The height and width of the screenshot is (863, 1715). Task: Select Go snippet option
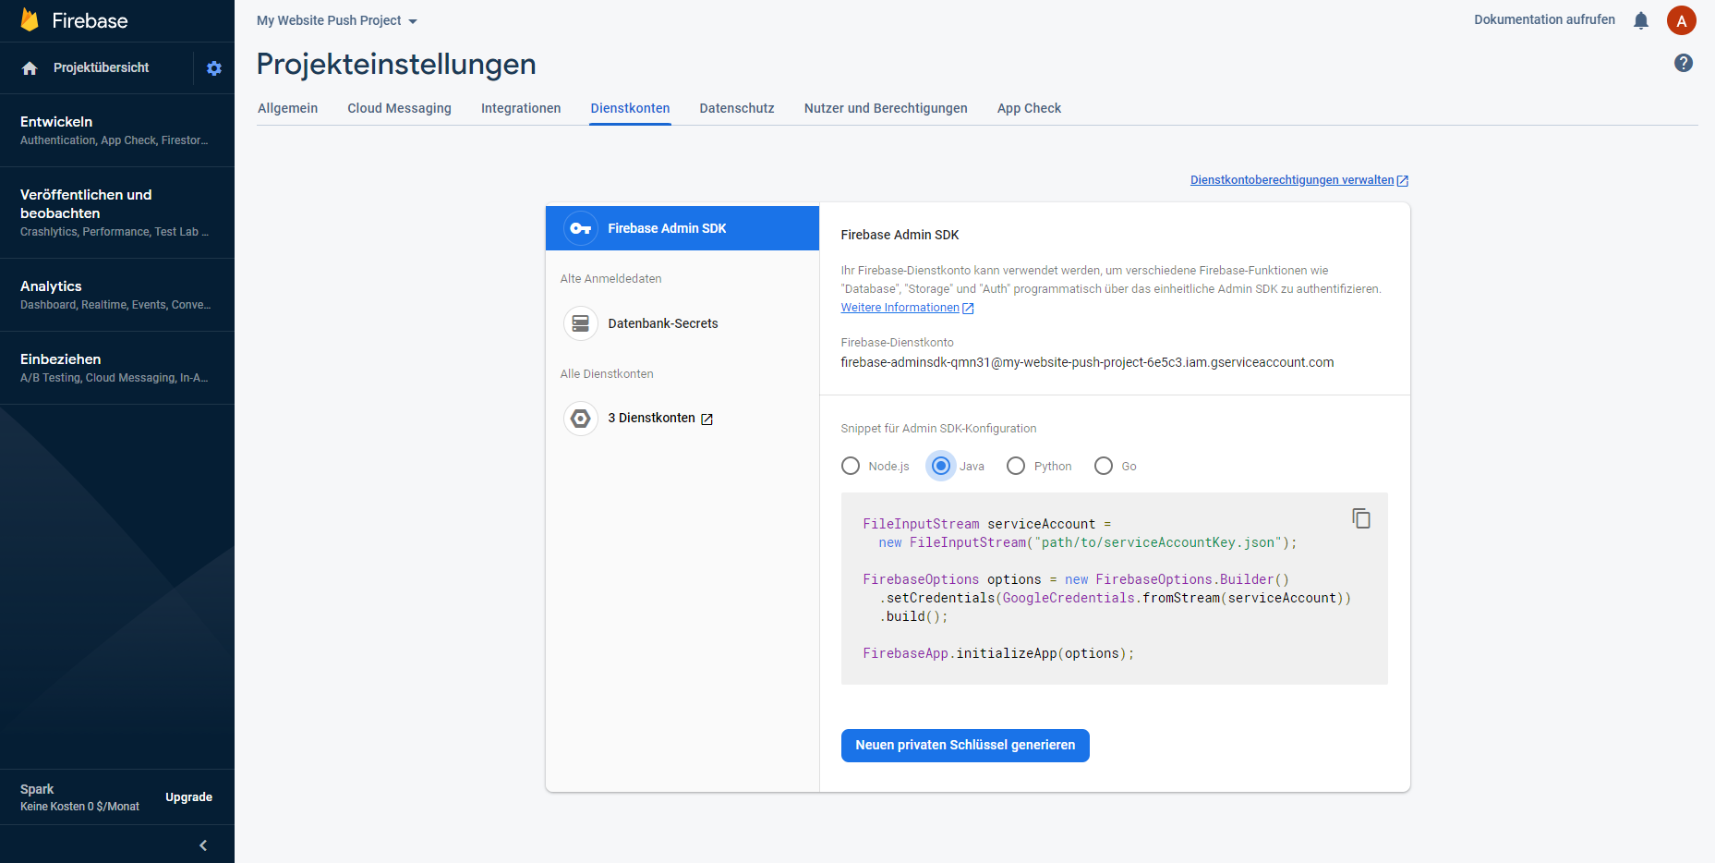coord(1104,466)
